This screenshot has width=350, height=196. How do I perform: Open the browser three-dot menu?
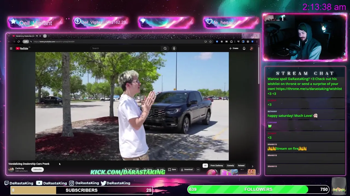pyautogui.click(x=257, y=42)
